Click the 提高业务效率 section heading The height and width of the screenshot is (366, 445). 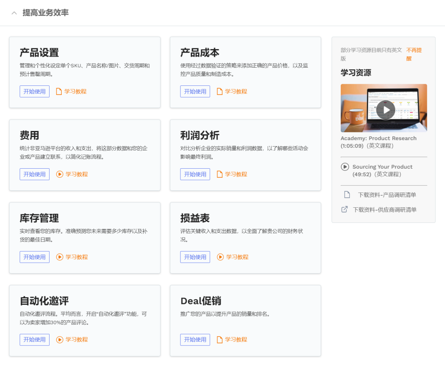coord(45,13)
